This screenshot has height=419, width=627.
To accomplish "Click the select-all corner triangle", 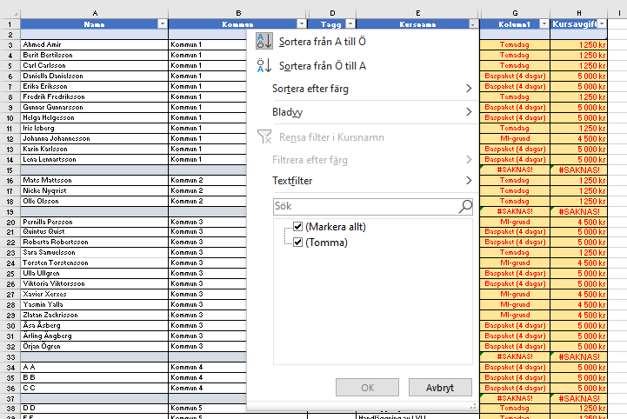I will point(15,14).
